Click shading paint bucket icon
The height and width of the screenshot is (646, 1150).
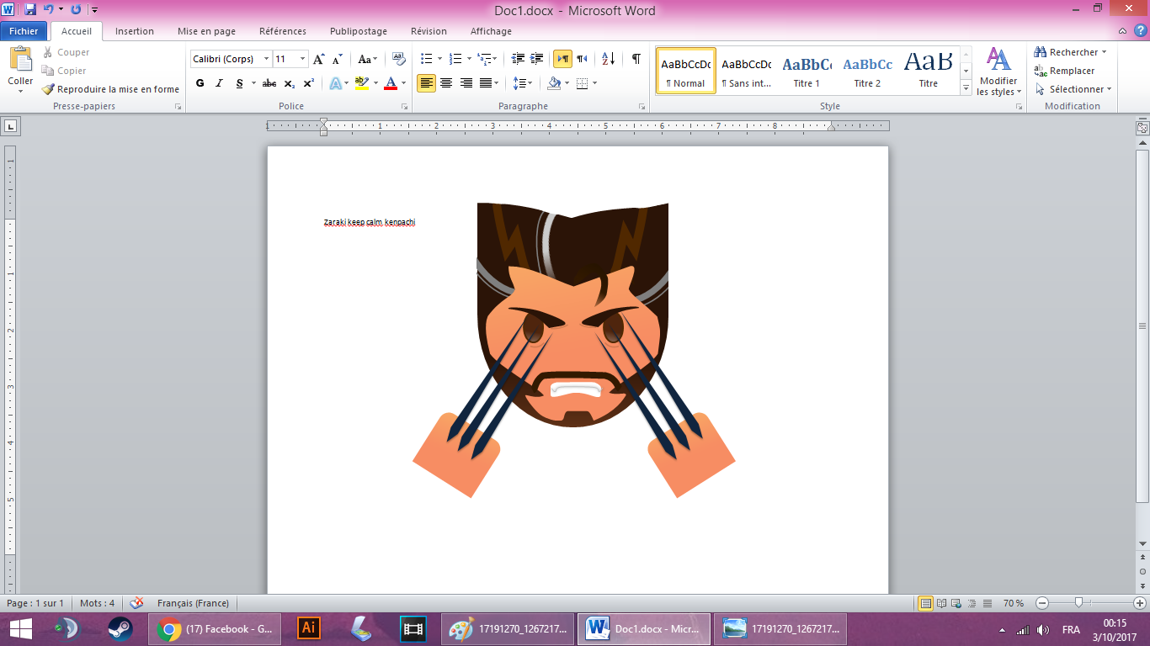(553, 83)
